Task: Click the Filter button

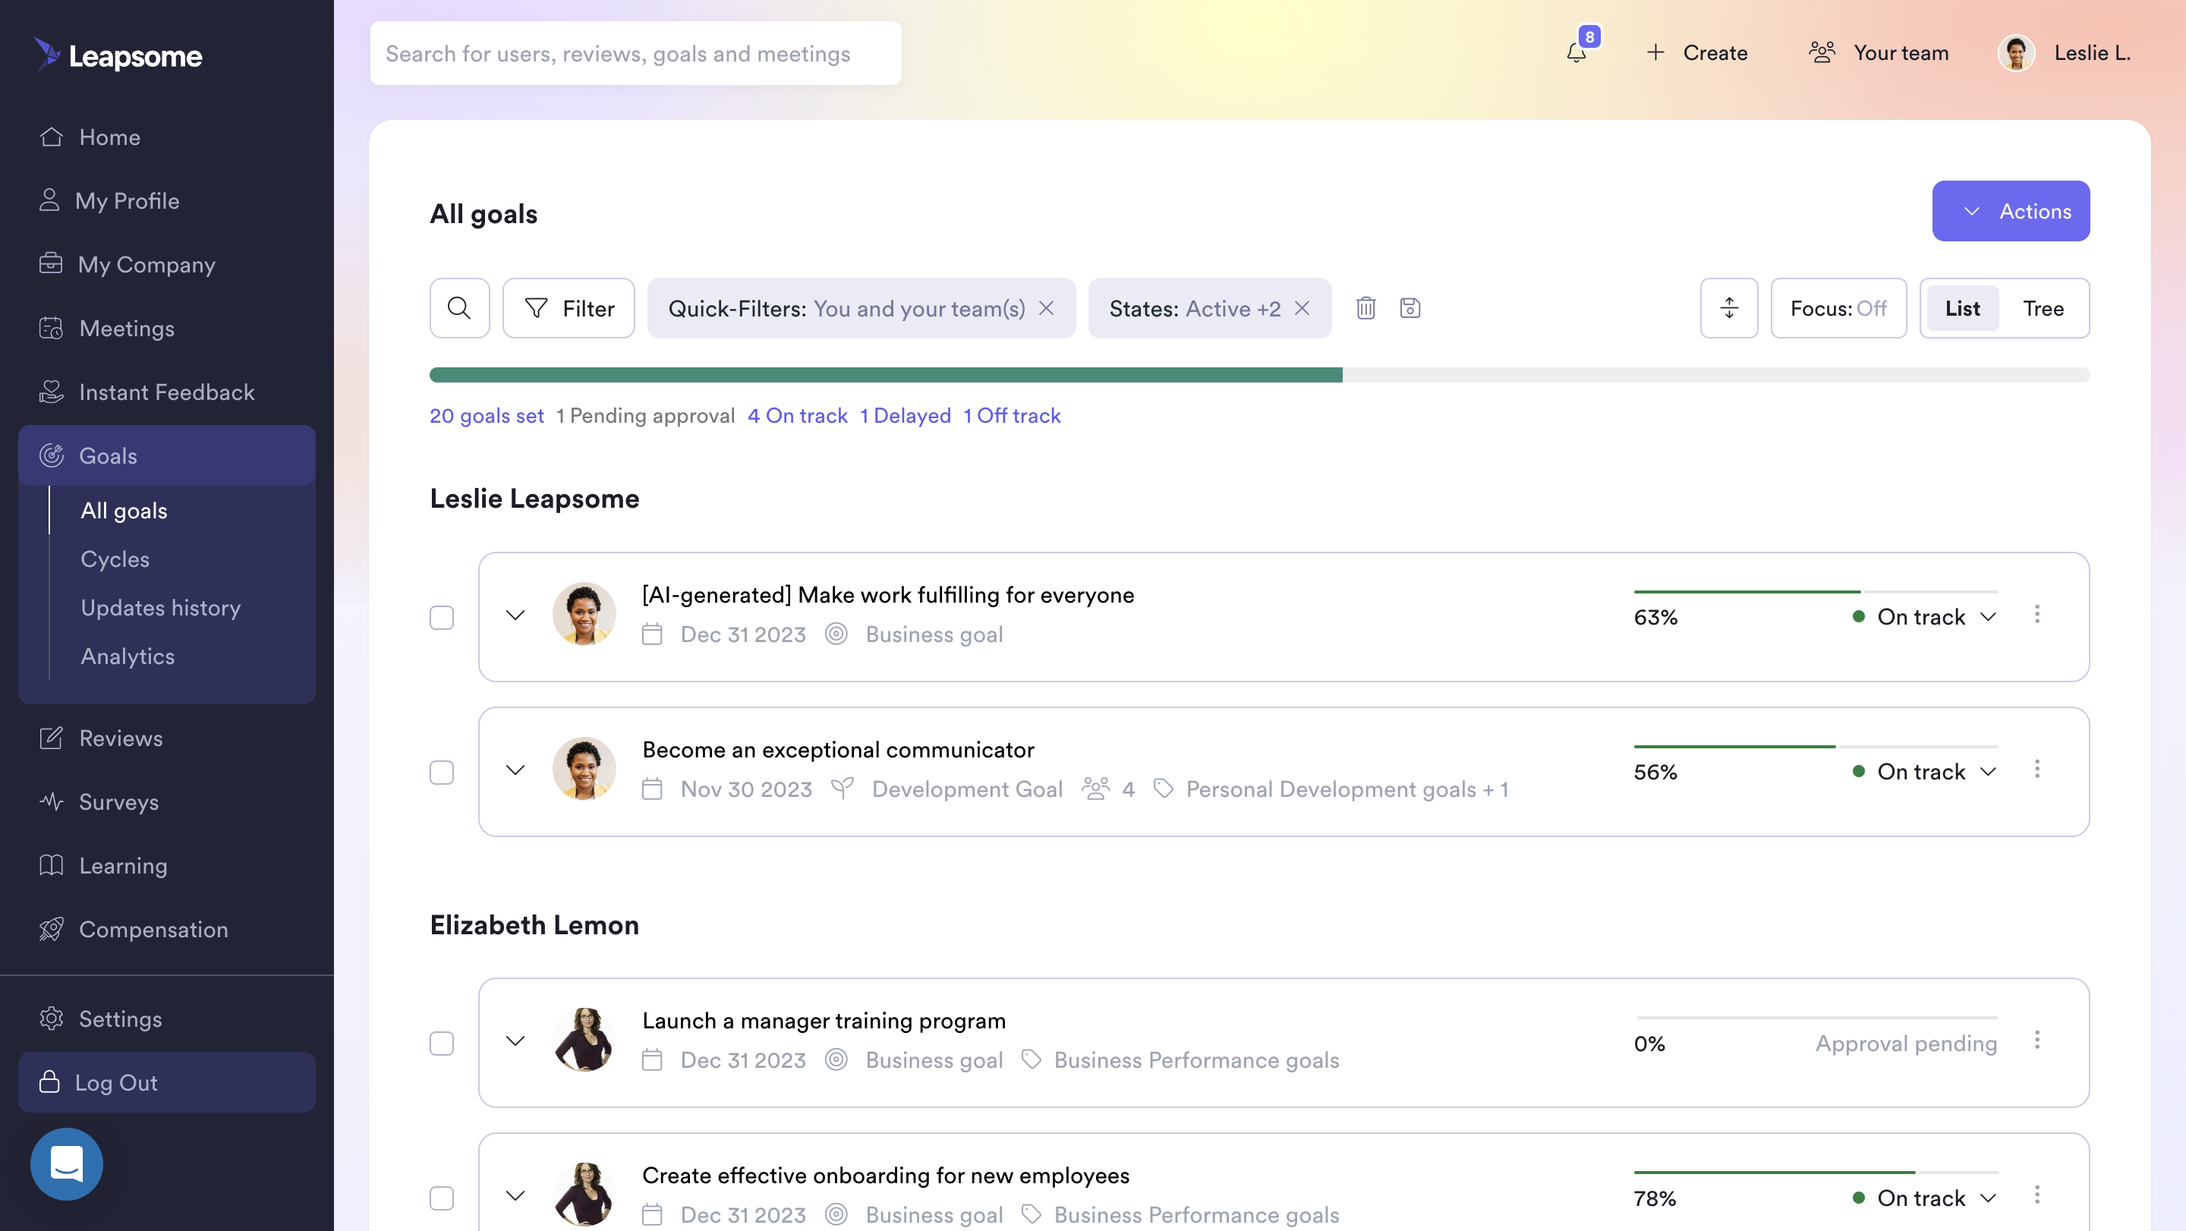Action: click(569, 308)
